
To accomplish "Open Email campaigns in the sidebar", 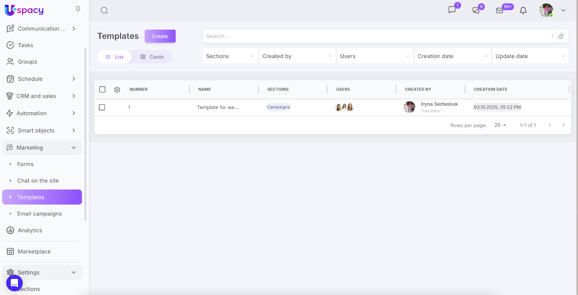I will (39, 214).
